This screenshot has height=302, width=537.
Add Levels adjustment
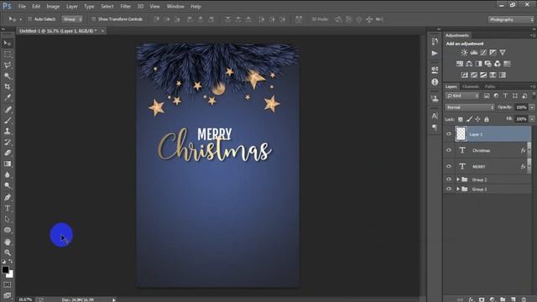pos(474,52)
